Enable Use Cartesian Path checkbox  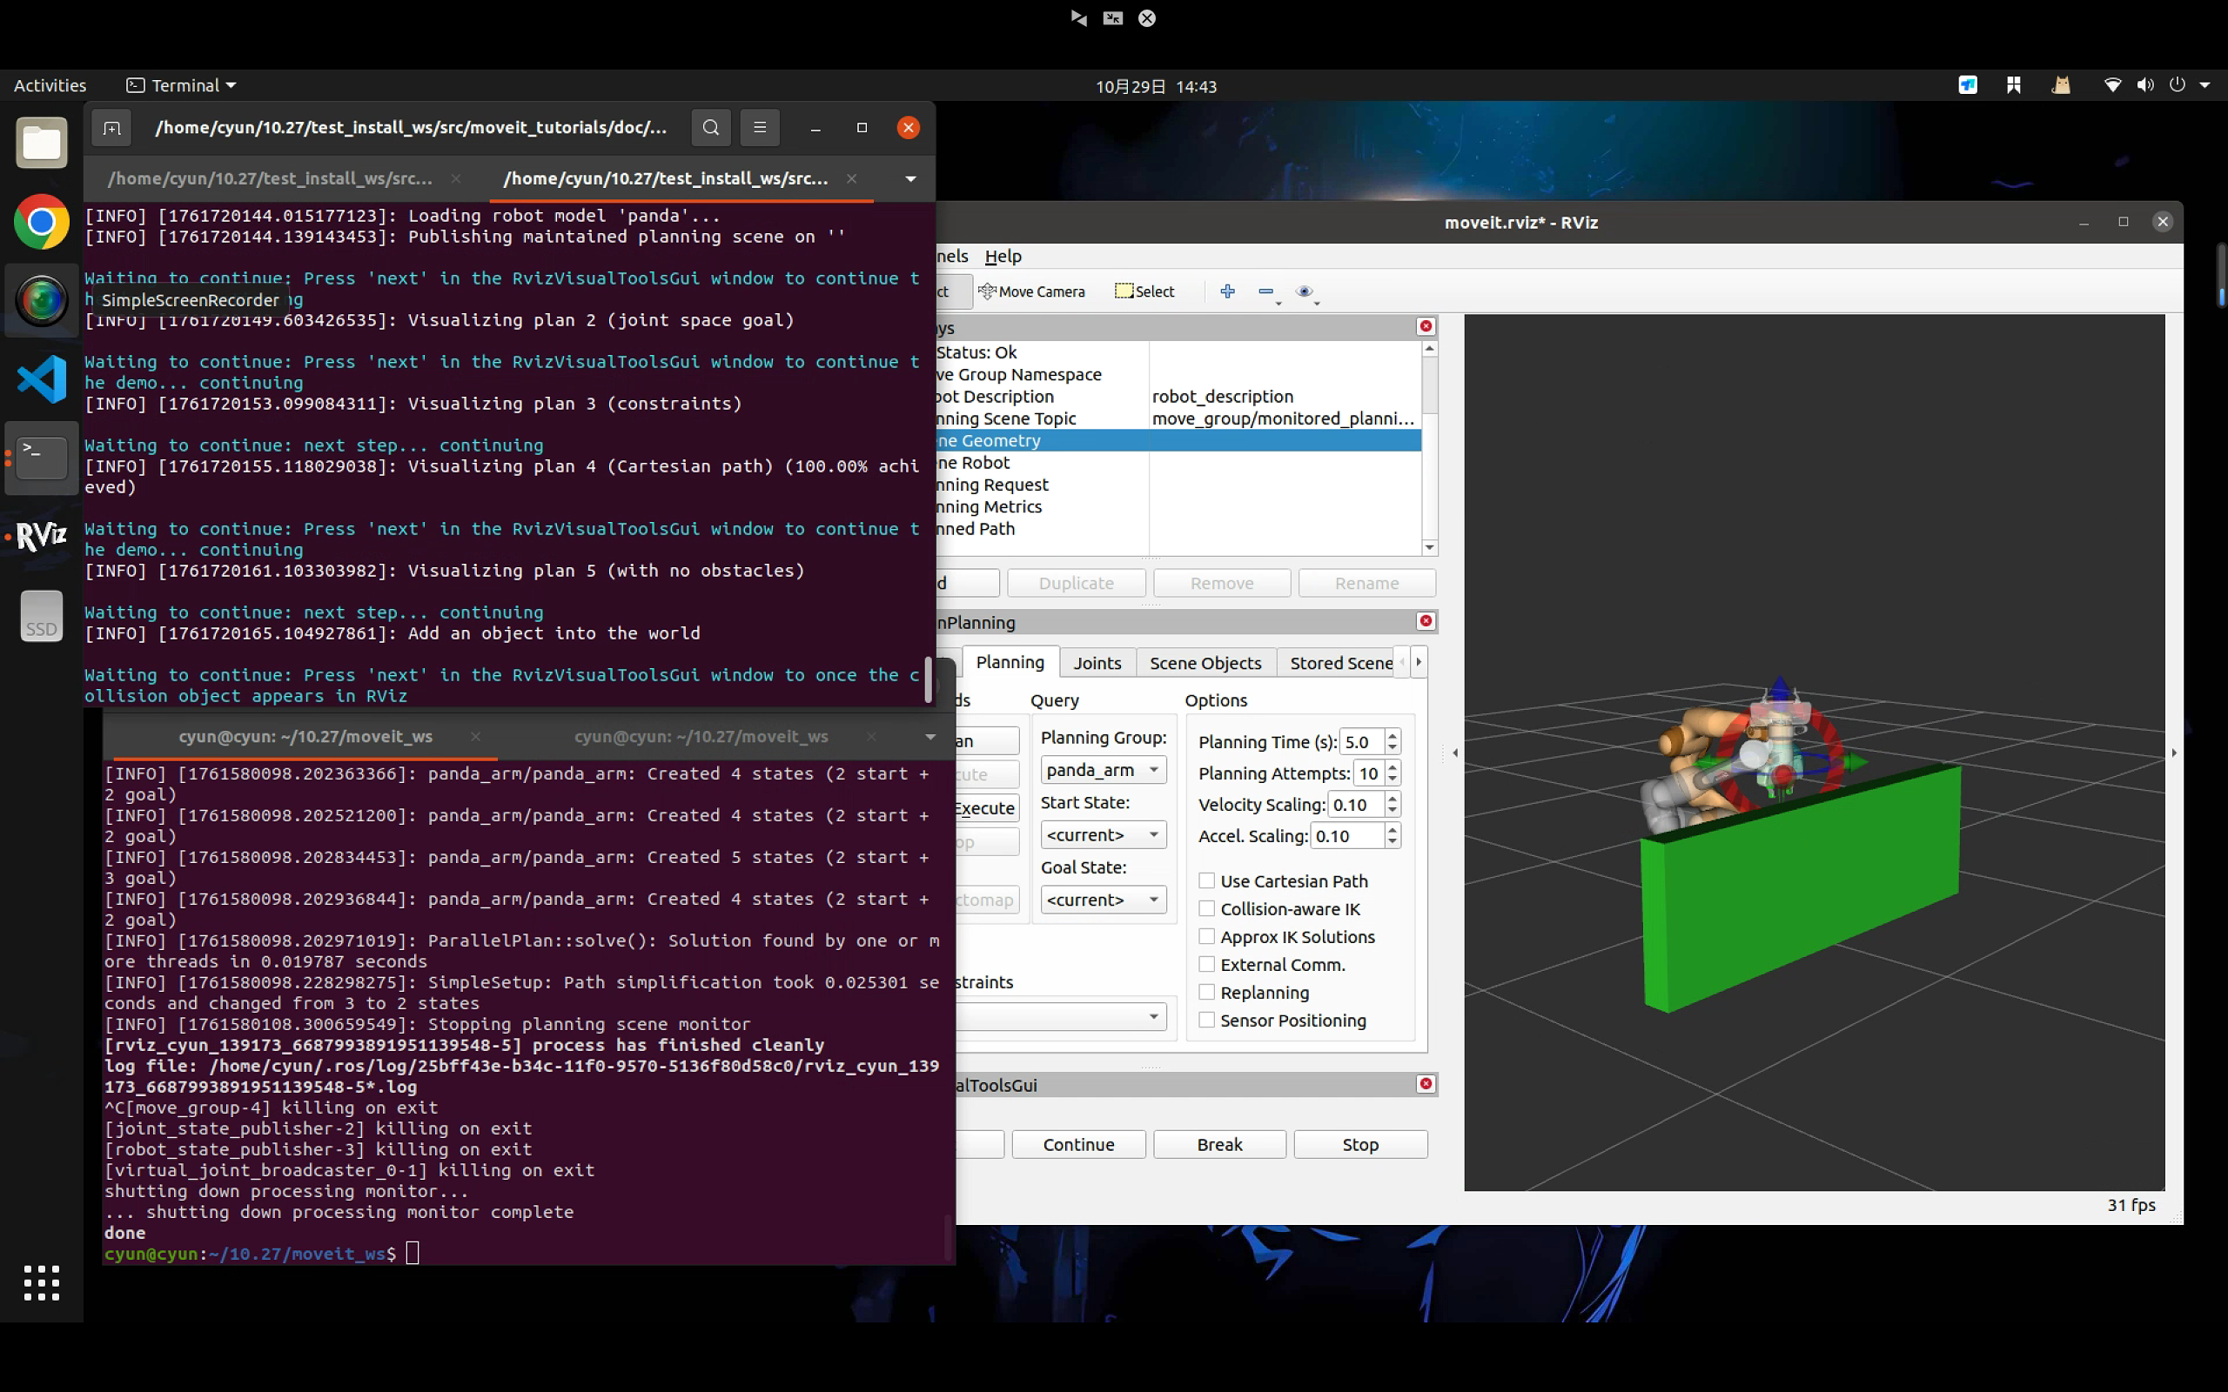[1207, 881]
